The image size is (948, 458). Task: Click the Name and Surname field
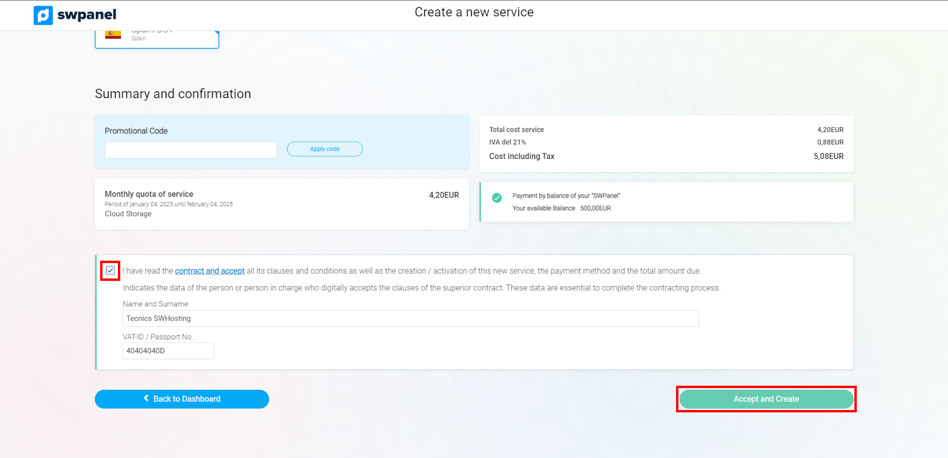[410, 319]
